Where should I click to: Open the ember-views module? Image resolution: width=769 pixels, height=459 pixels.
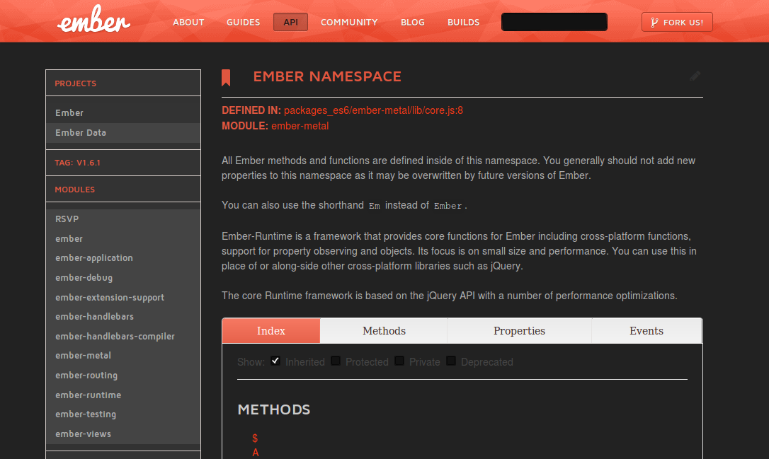pos(123,434)
